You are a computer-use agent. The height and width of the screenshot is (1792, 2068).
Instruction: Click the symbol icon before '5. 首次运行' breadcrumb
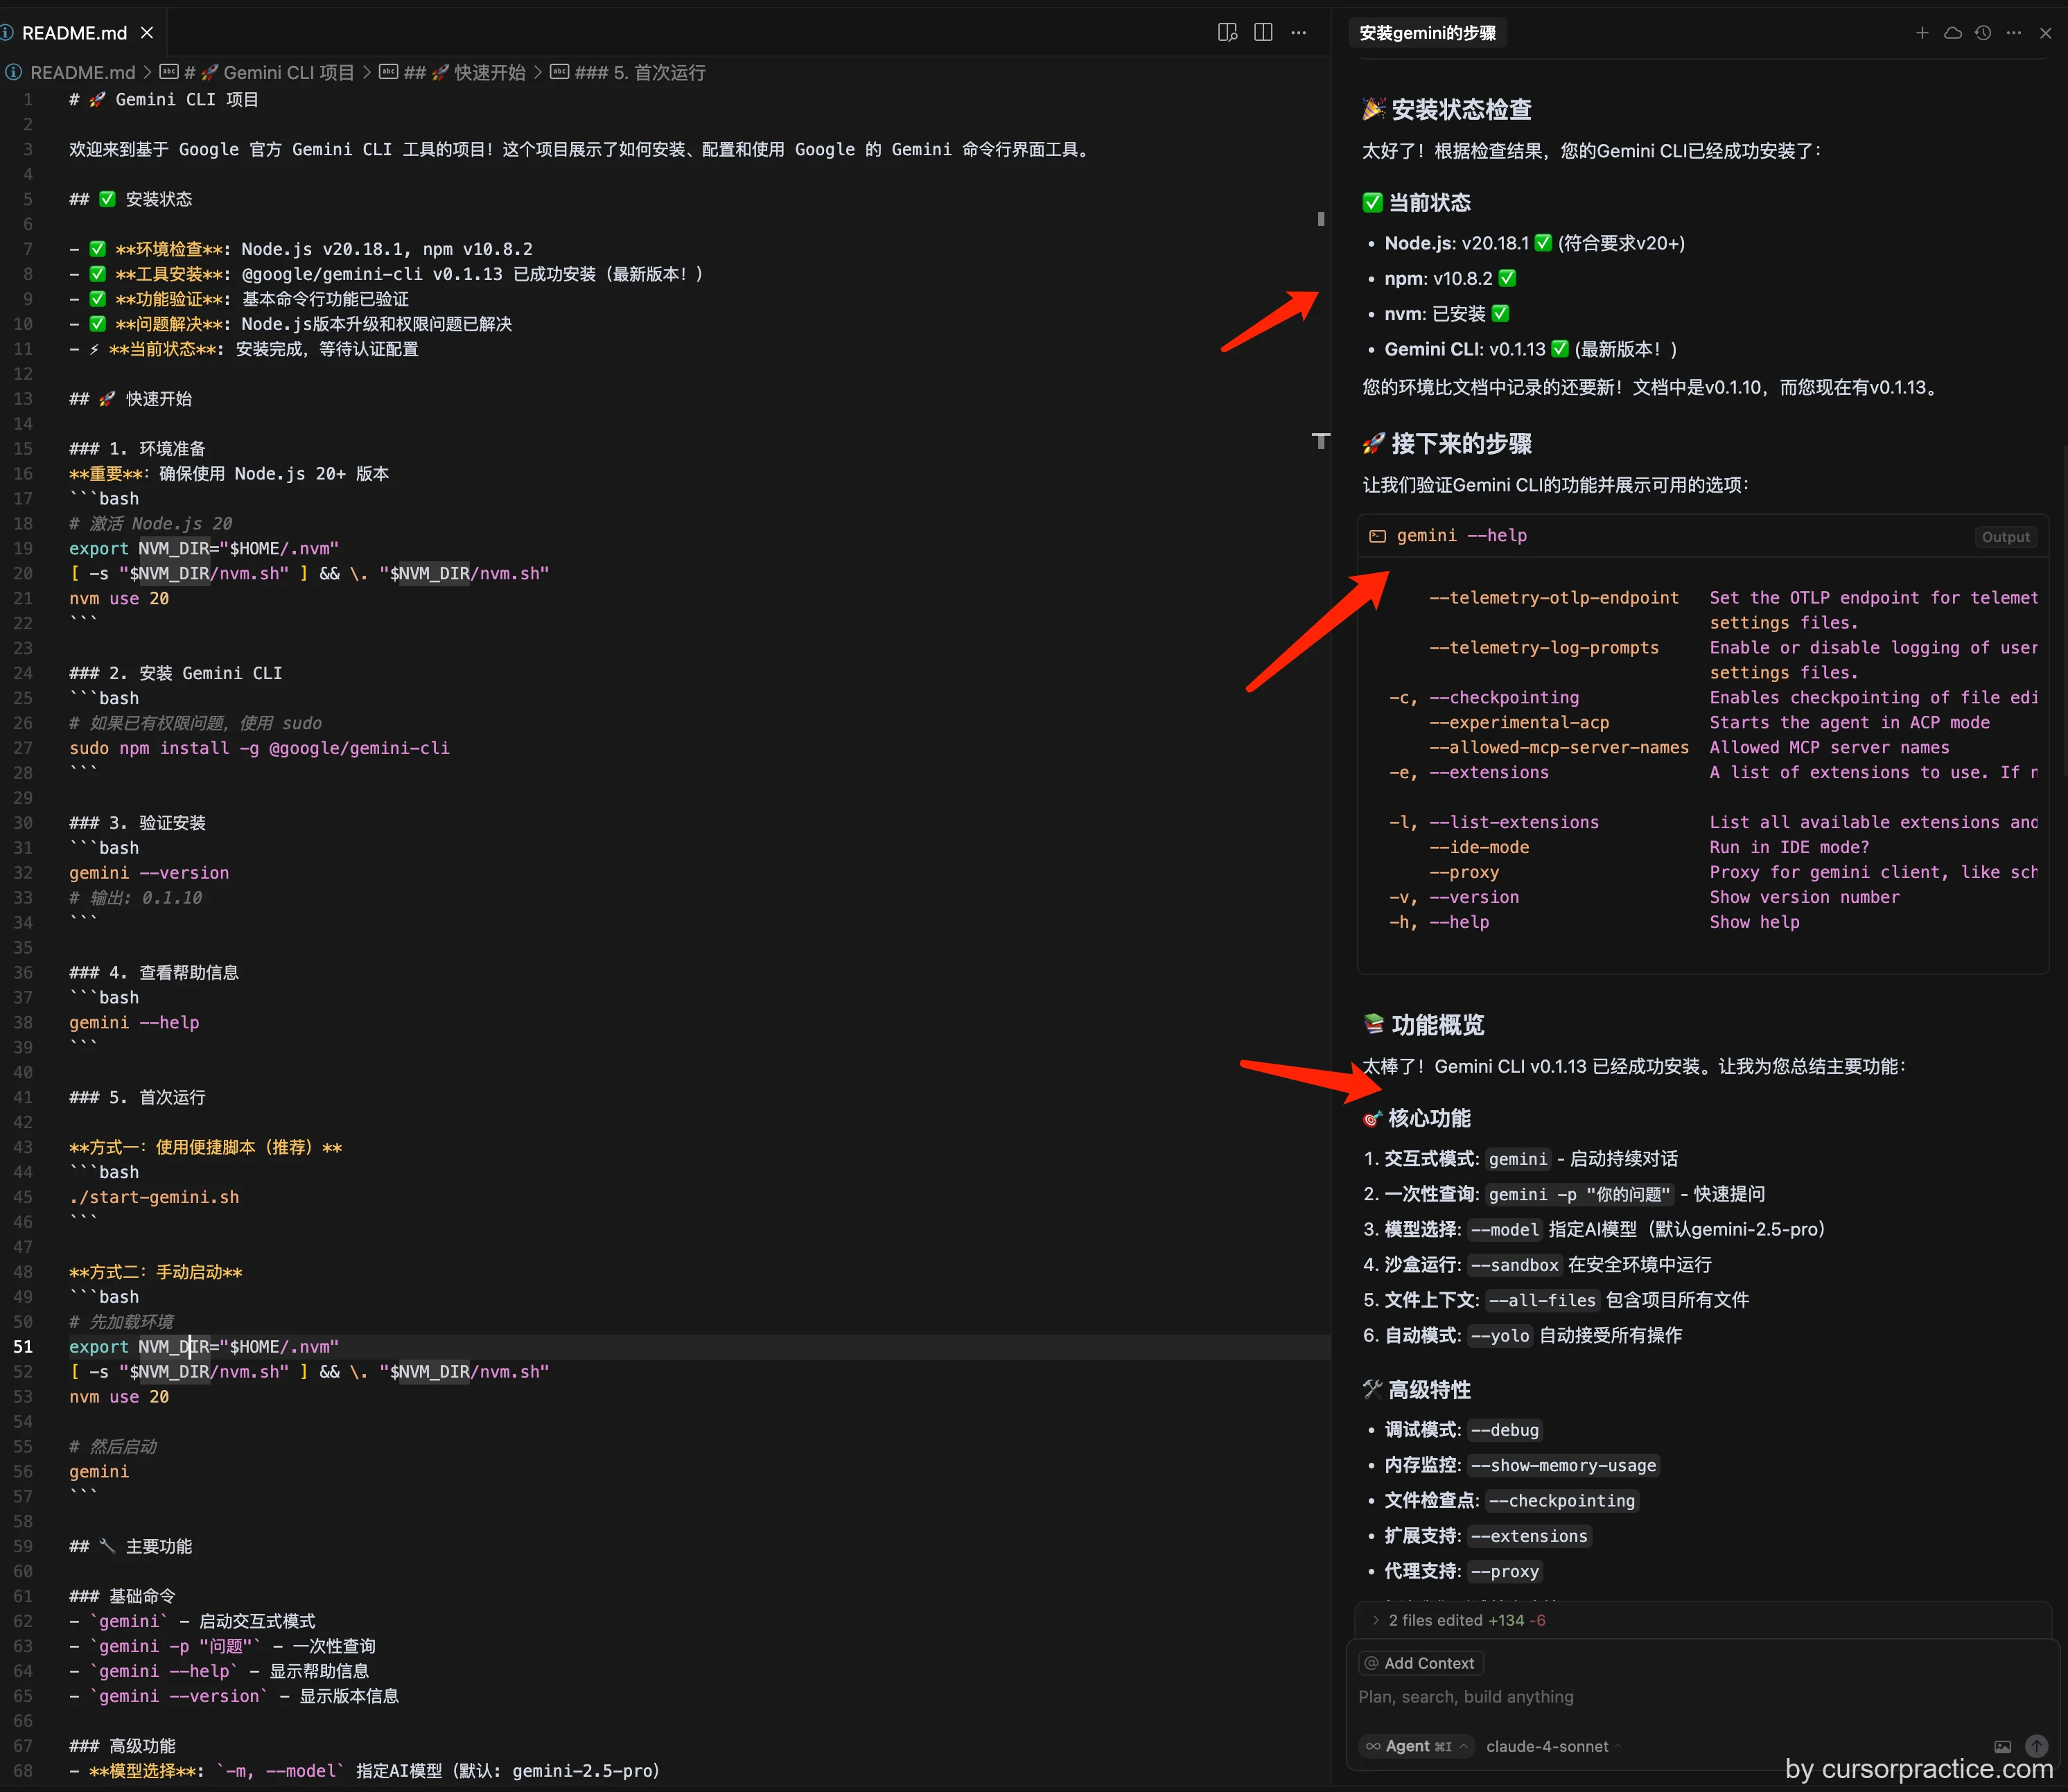pyautogui.click(x=559, y=72)
